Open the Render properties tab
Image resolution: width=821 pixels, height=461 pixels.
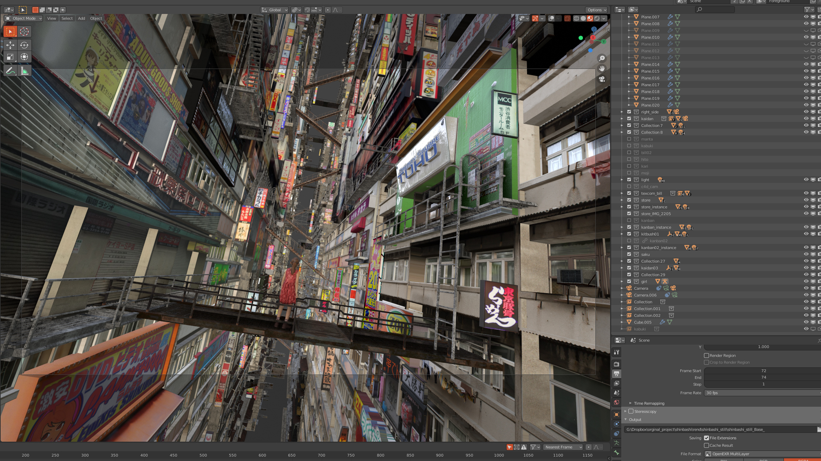pos(617,364)
